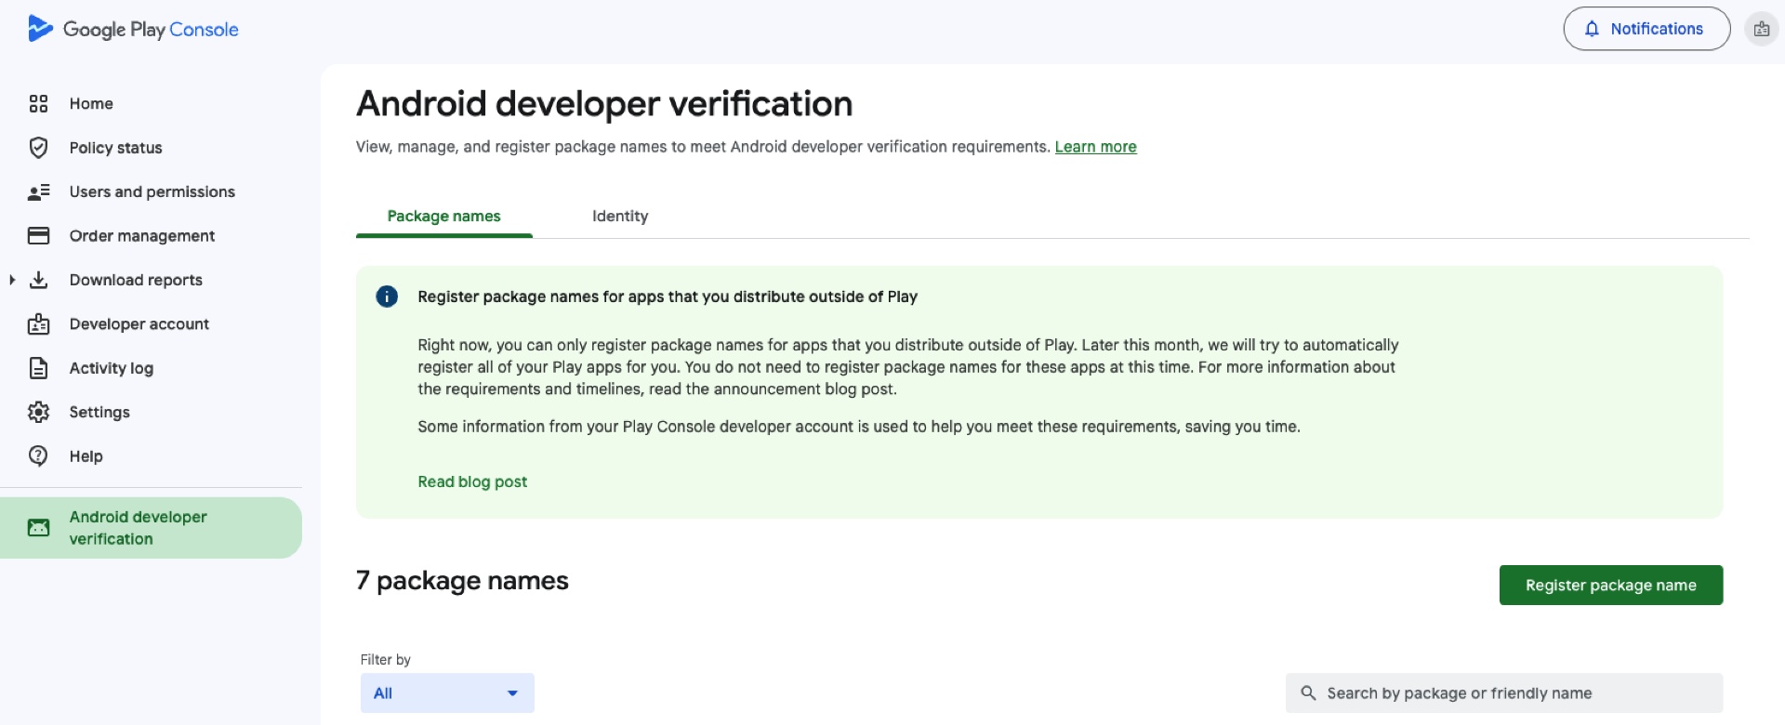Viewport: 1785px width, 725px height.
Task: Click the Google Play Console logo
Action: point(133,29)
